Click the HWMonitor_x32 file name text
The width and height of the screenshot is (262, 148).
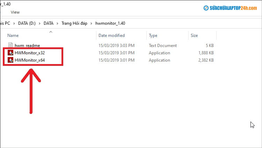pyautogui.click(x=30, y=53)
